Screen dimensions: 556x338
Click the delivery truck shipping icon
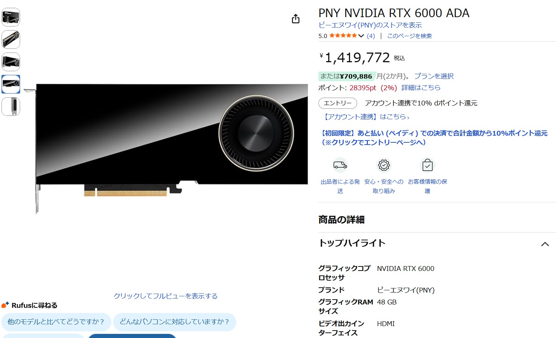(340, 165)
